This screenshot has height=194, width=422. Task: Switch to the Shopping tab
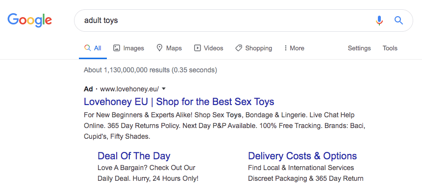point(253,48)
